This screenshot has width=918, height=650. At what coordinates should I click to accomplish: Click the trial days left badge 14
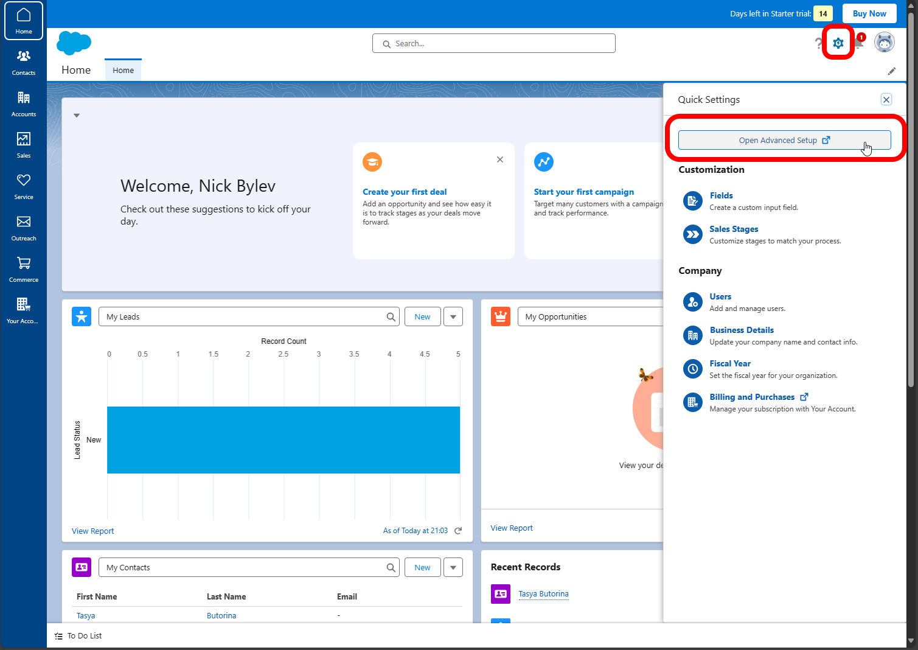click(823, 13)
